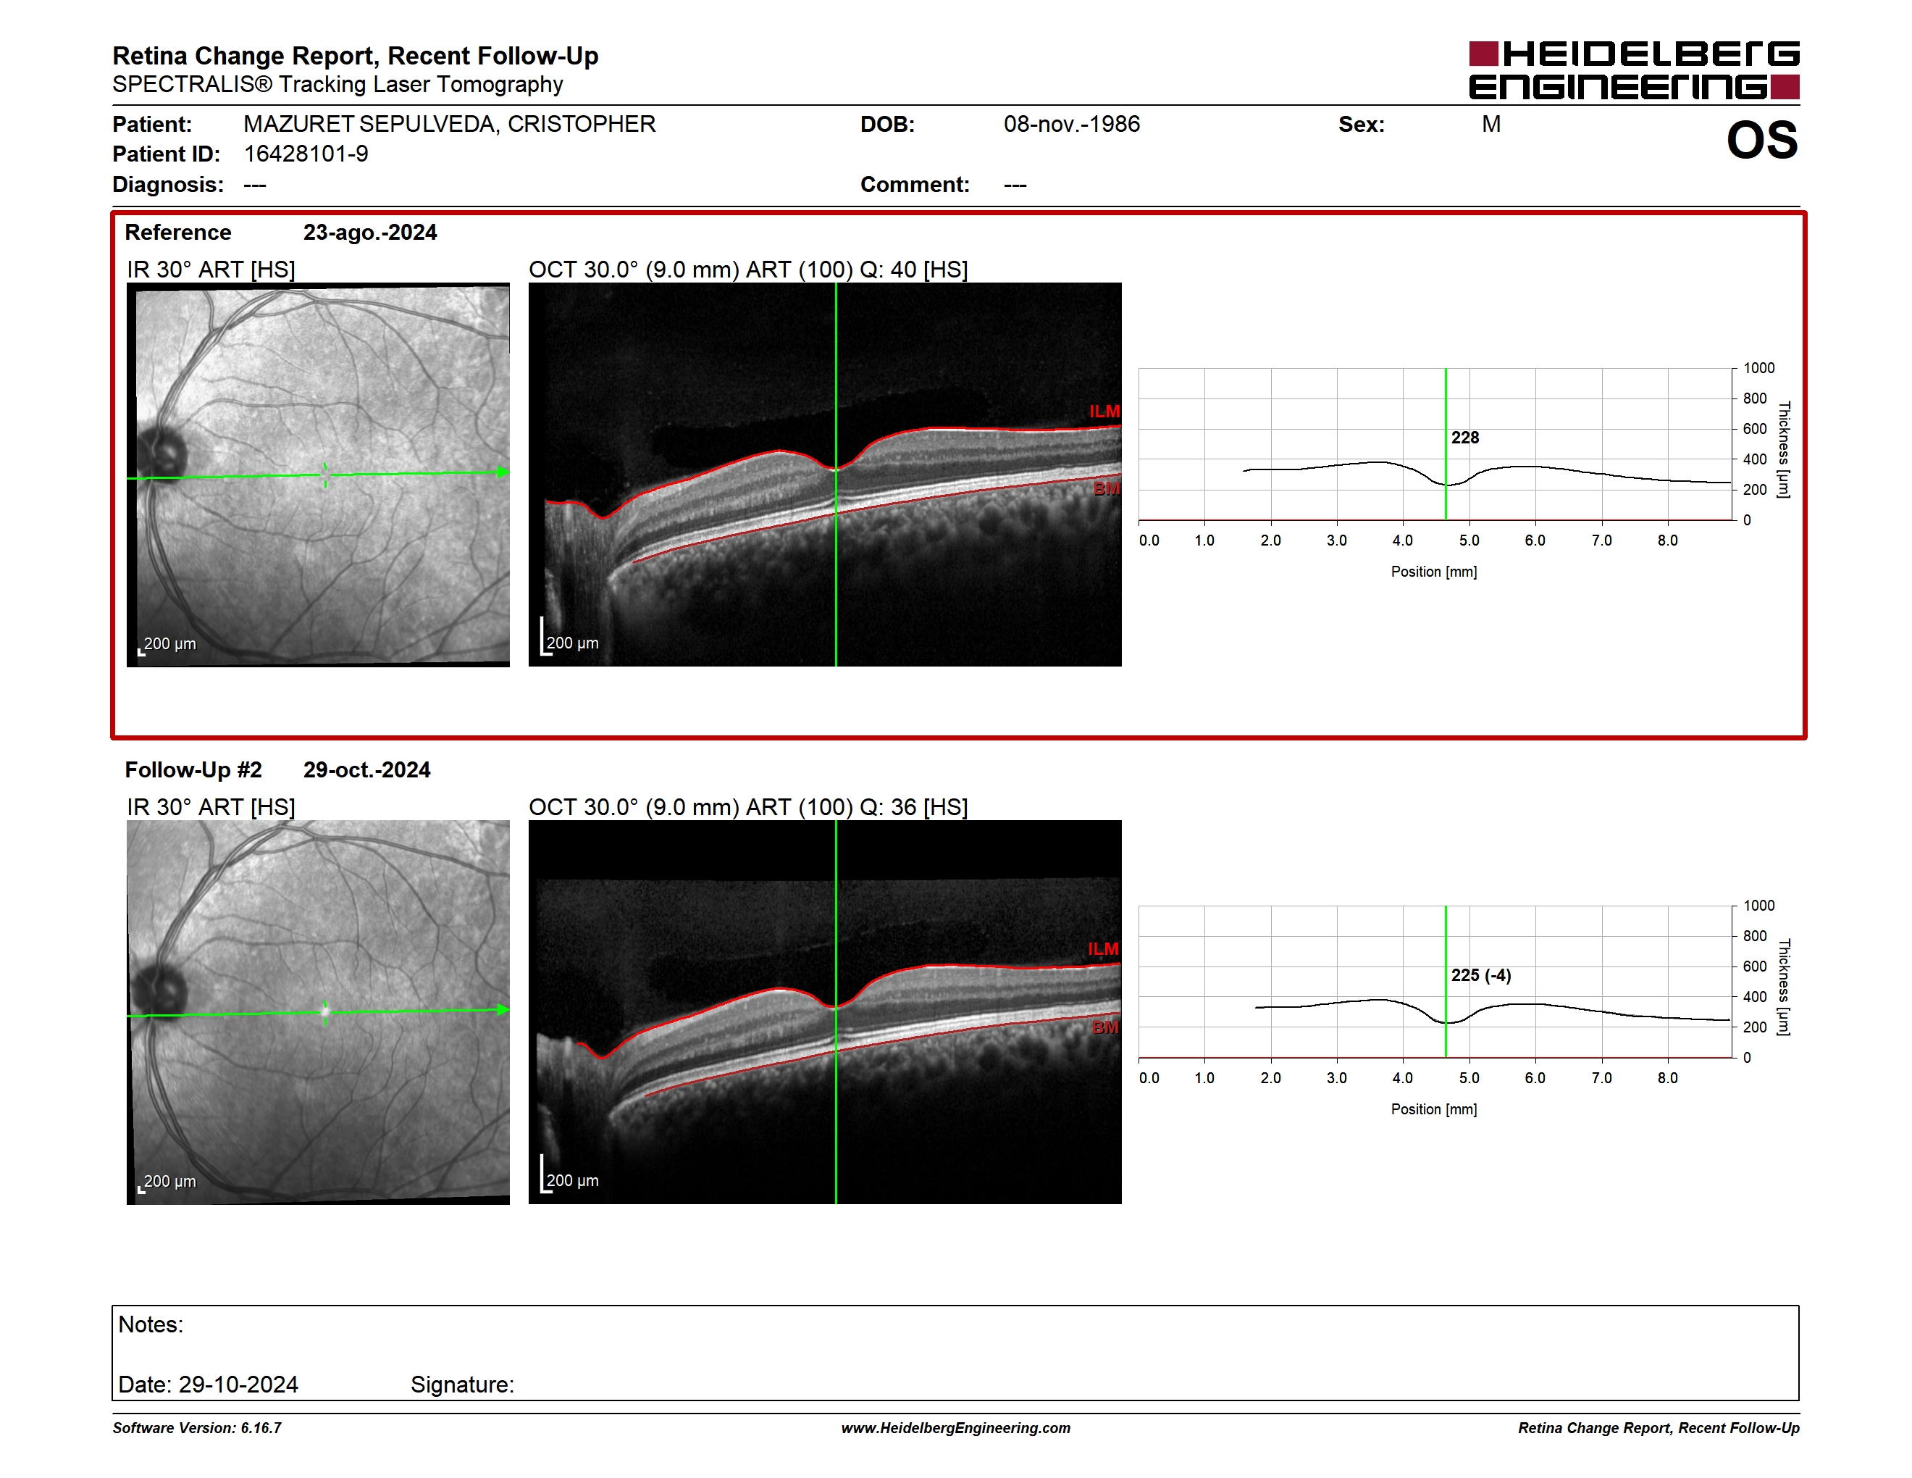The image size is (1912, 1478).
Task: Click the Follow-Up IR 30° ART [HS] caption
Action: (211, 807)
